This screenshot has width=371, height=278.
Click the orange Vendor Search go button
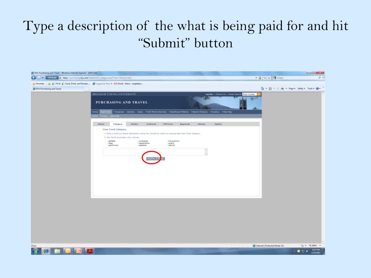[259, 94]
